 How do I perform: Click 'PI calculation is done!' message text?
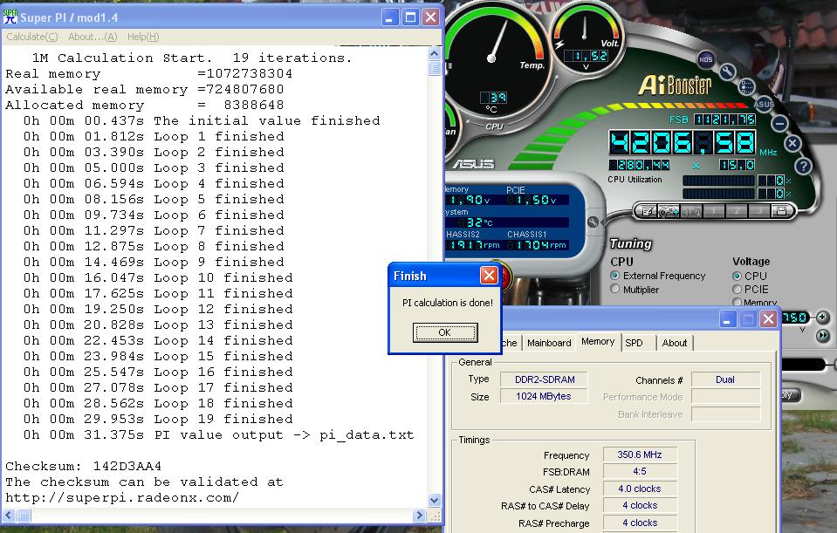pyautogui.click(x=448, y=303)
